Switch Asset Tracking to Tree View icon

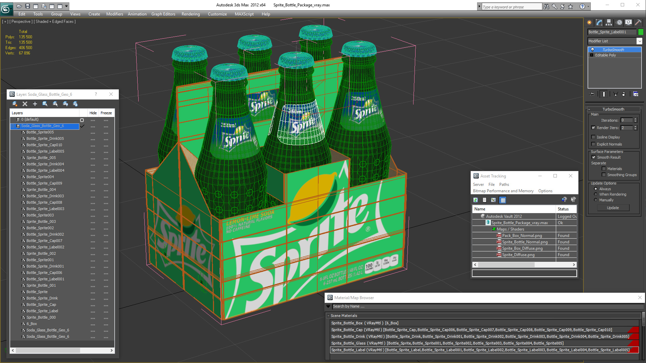point(494,200)
